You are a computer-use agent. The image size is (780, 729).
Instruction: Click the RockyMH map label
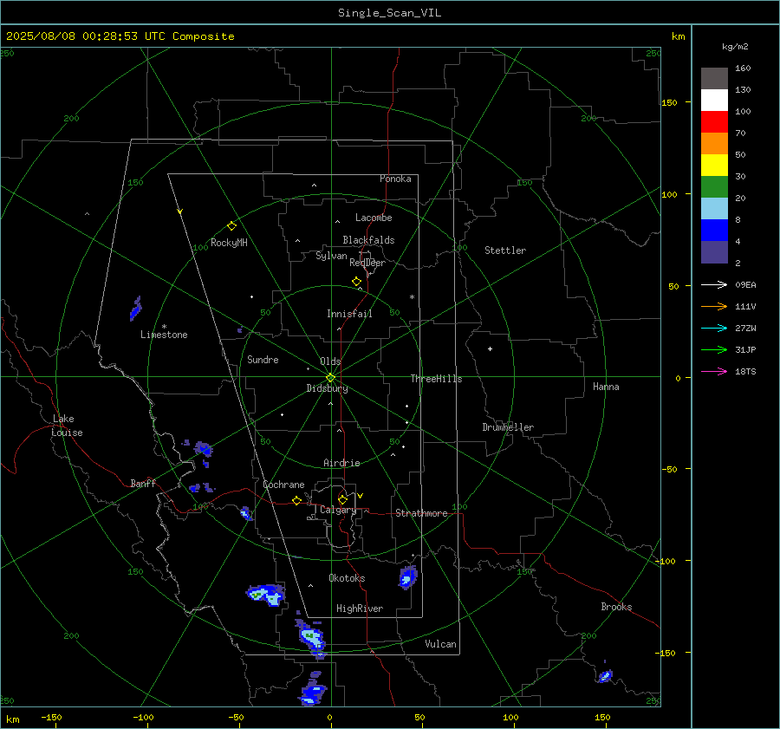tap(229, 243)
